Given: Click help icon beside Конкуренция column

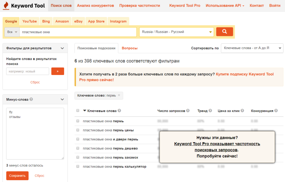Looking at the screenshot, I should click(x=276, y=111).
